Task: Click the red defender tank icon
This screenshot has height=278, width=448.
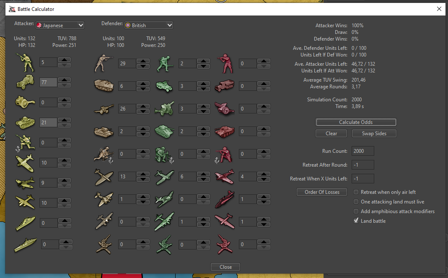Action: coord(225,131)
